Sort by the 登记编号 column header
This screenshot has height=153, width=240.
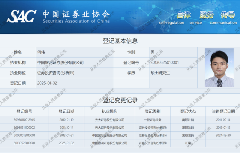pyautogui.click(x=24, y=111)
